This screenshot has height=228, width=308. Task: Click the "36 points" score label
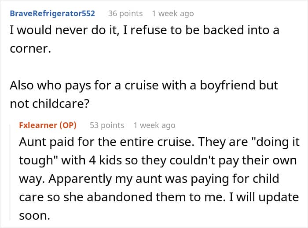coord(125,14)
